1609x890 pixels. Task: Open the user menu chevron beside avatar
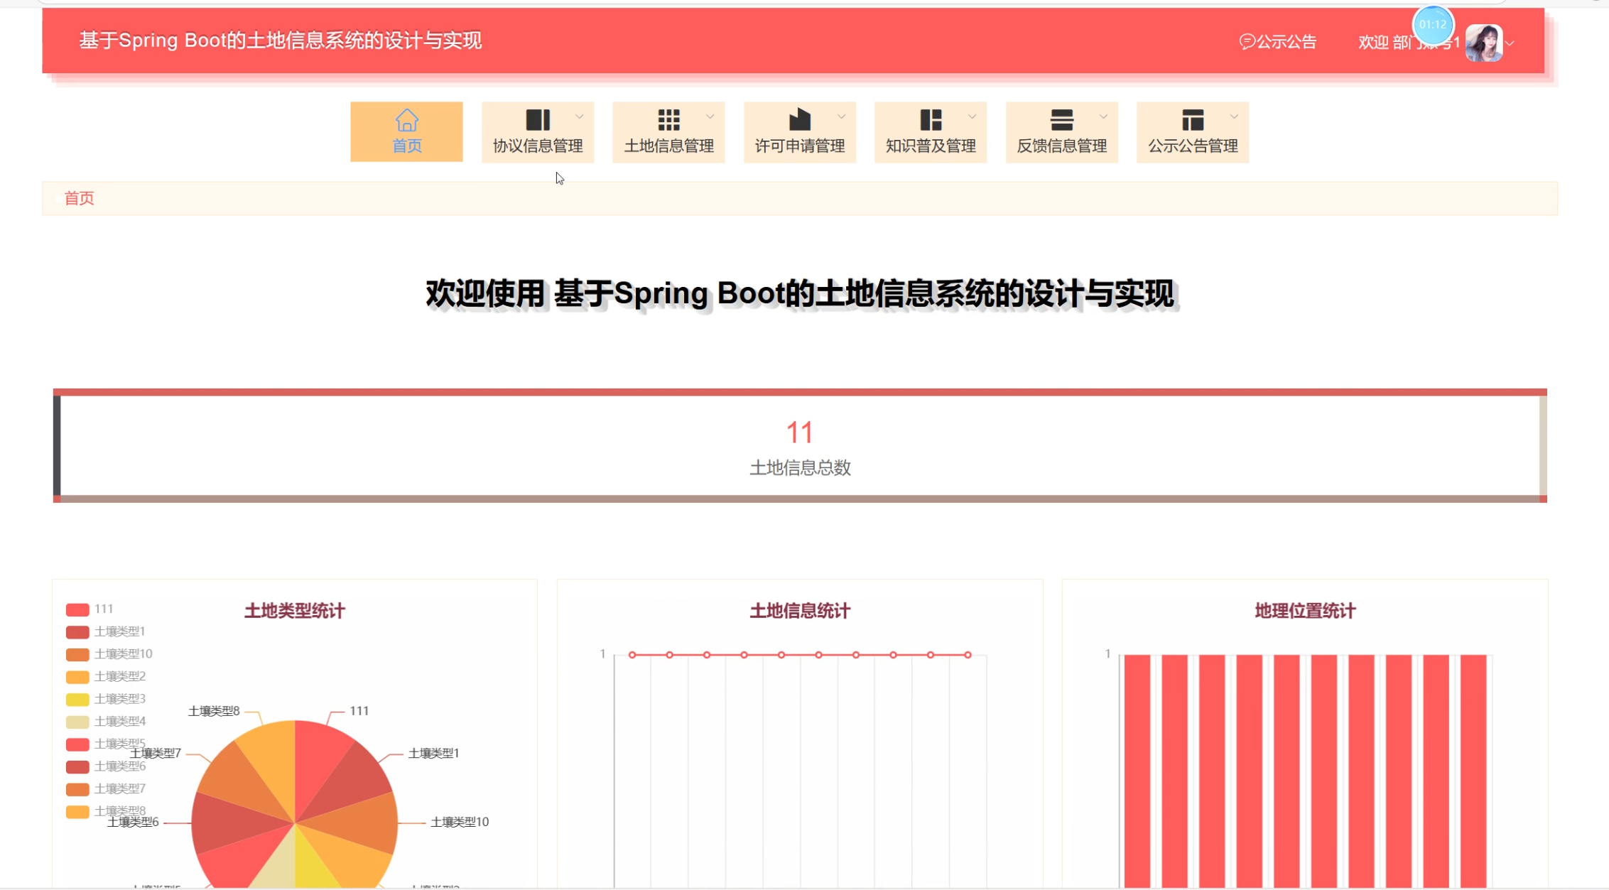[x=1510, y=43]
